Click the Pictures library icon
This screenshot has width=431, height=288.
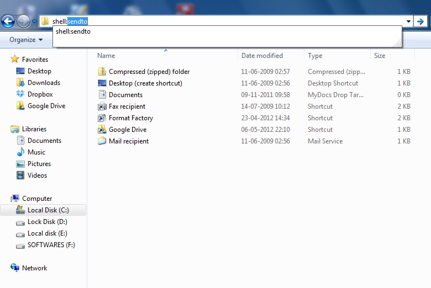click(x=20, y=164)
